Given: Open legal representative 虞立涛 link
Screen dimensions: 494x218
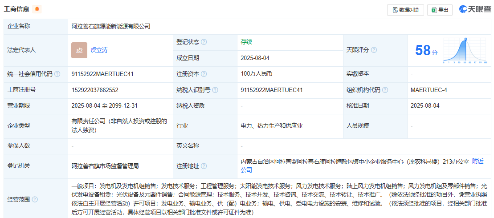Looking at the screenshot, I should point(99,50).
